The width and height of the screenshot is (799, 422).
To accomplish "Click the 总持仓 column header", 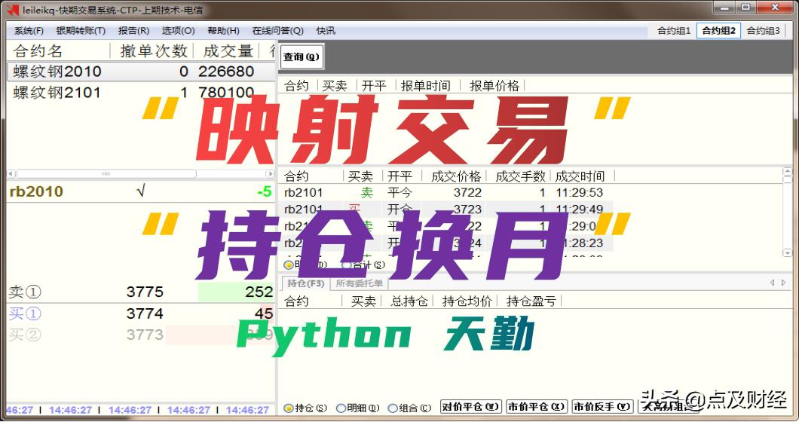I will [x=409, y=301].
